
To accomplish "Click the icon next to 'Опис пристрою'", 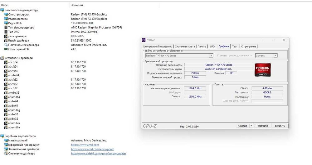I will point(6,15).
